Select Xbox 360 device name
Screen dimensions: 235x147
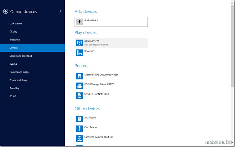(89, 51)
